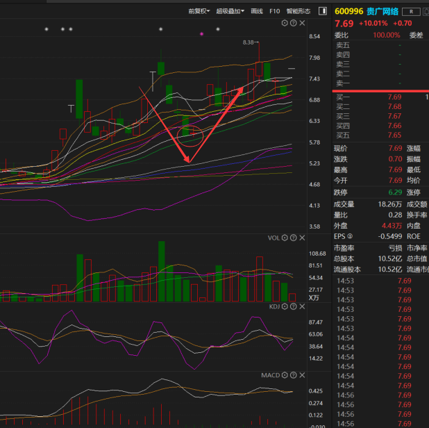Screen dimensions: 429x428
Task: Click help icon on main K-line chart
Action: click(294, 24)
